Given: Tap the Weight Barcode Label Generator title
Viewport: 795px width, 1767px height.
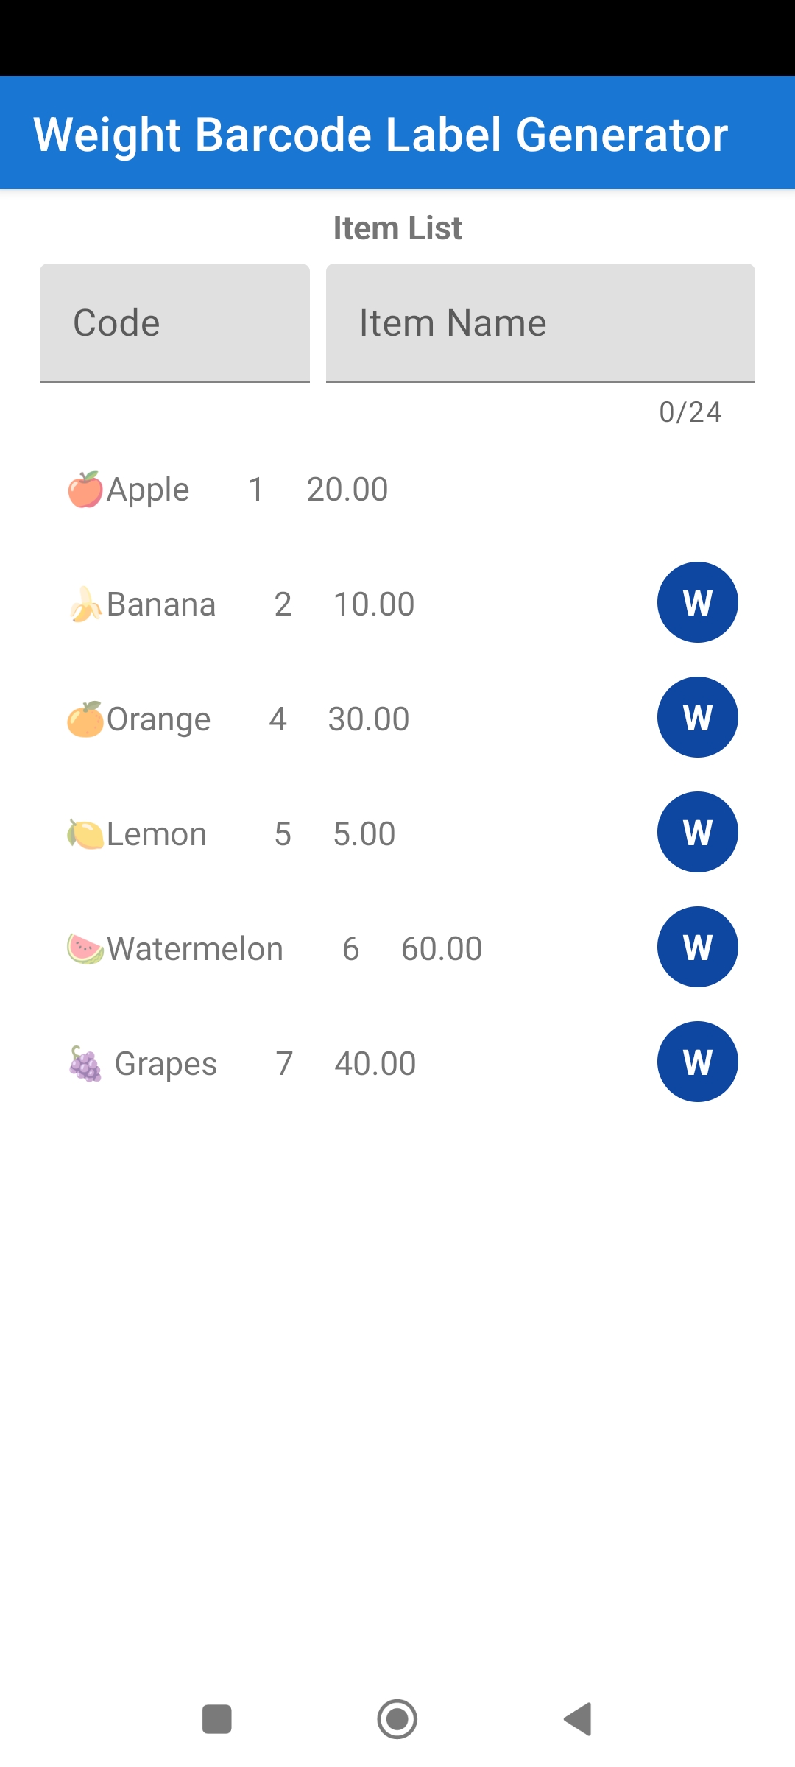Looking at the screenshot, I should 381,134.
